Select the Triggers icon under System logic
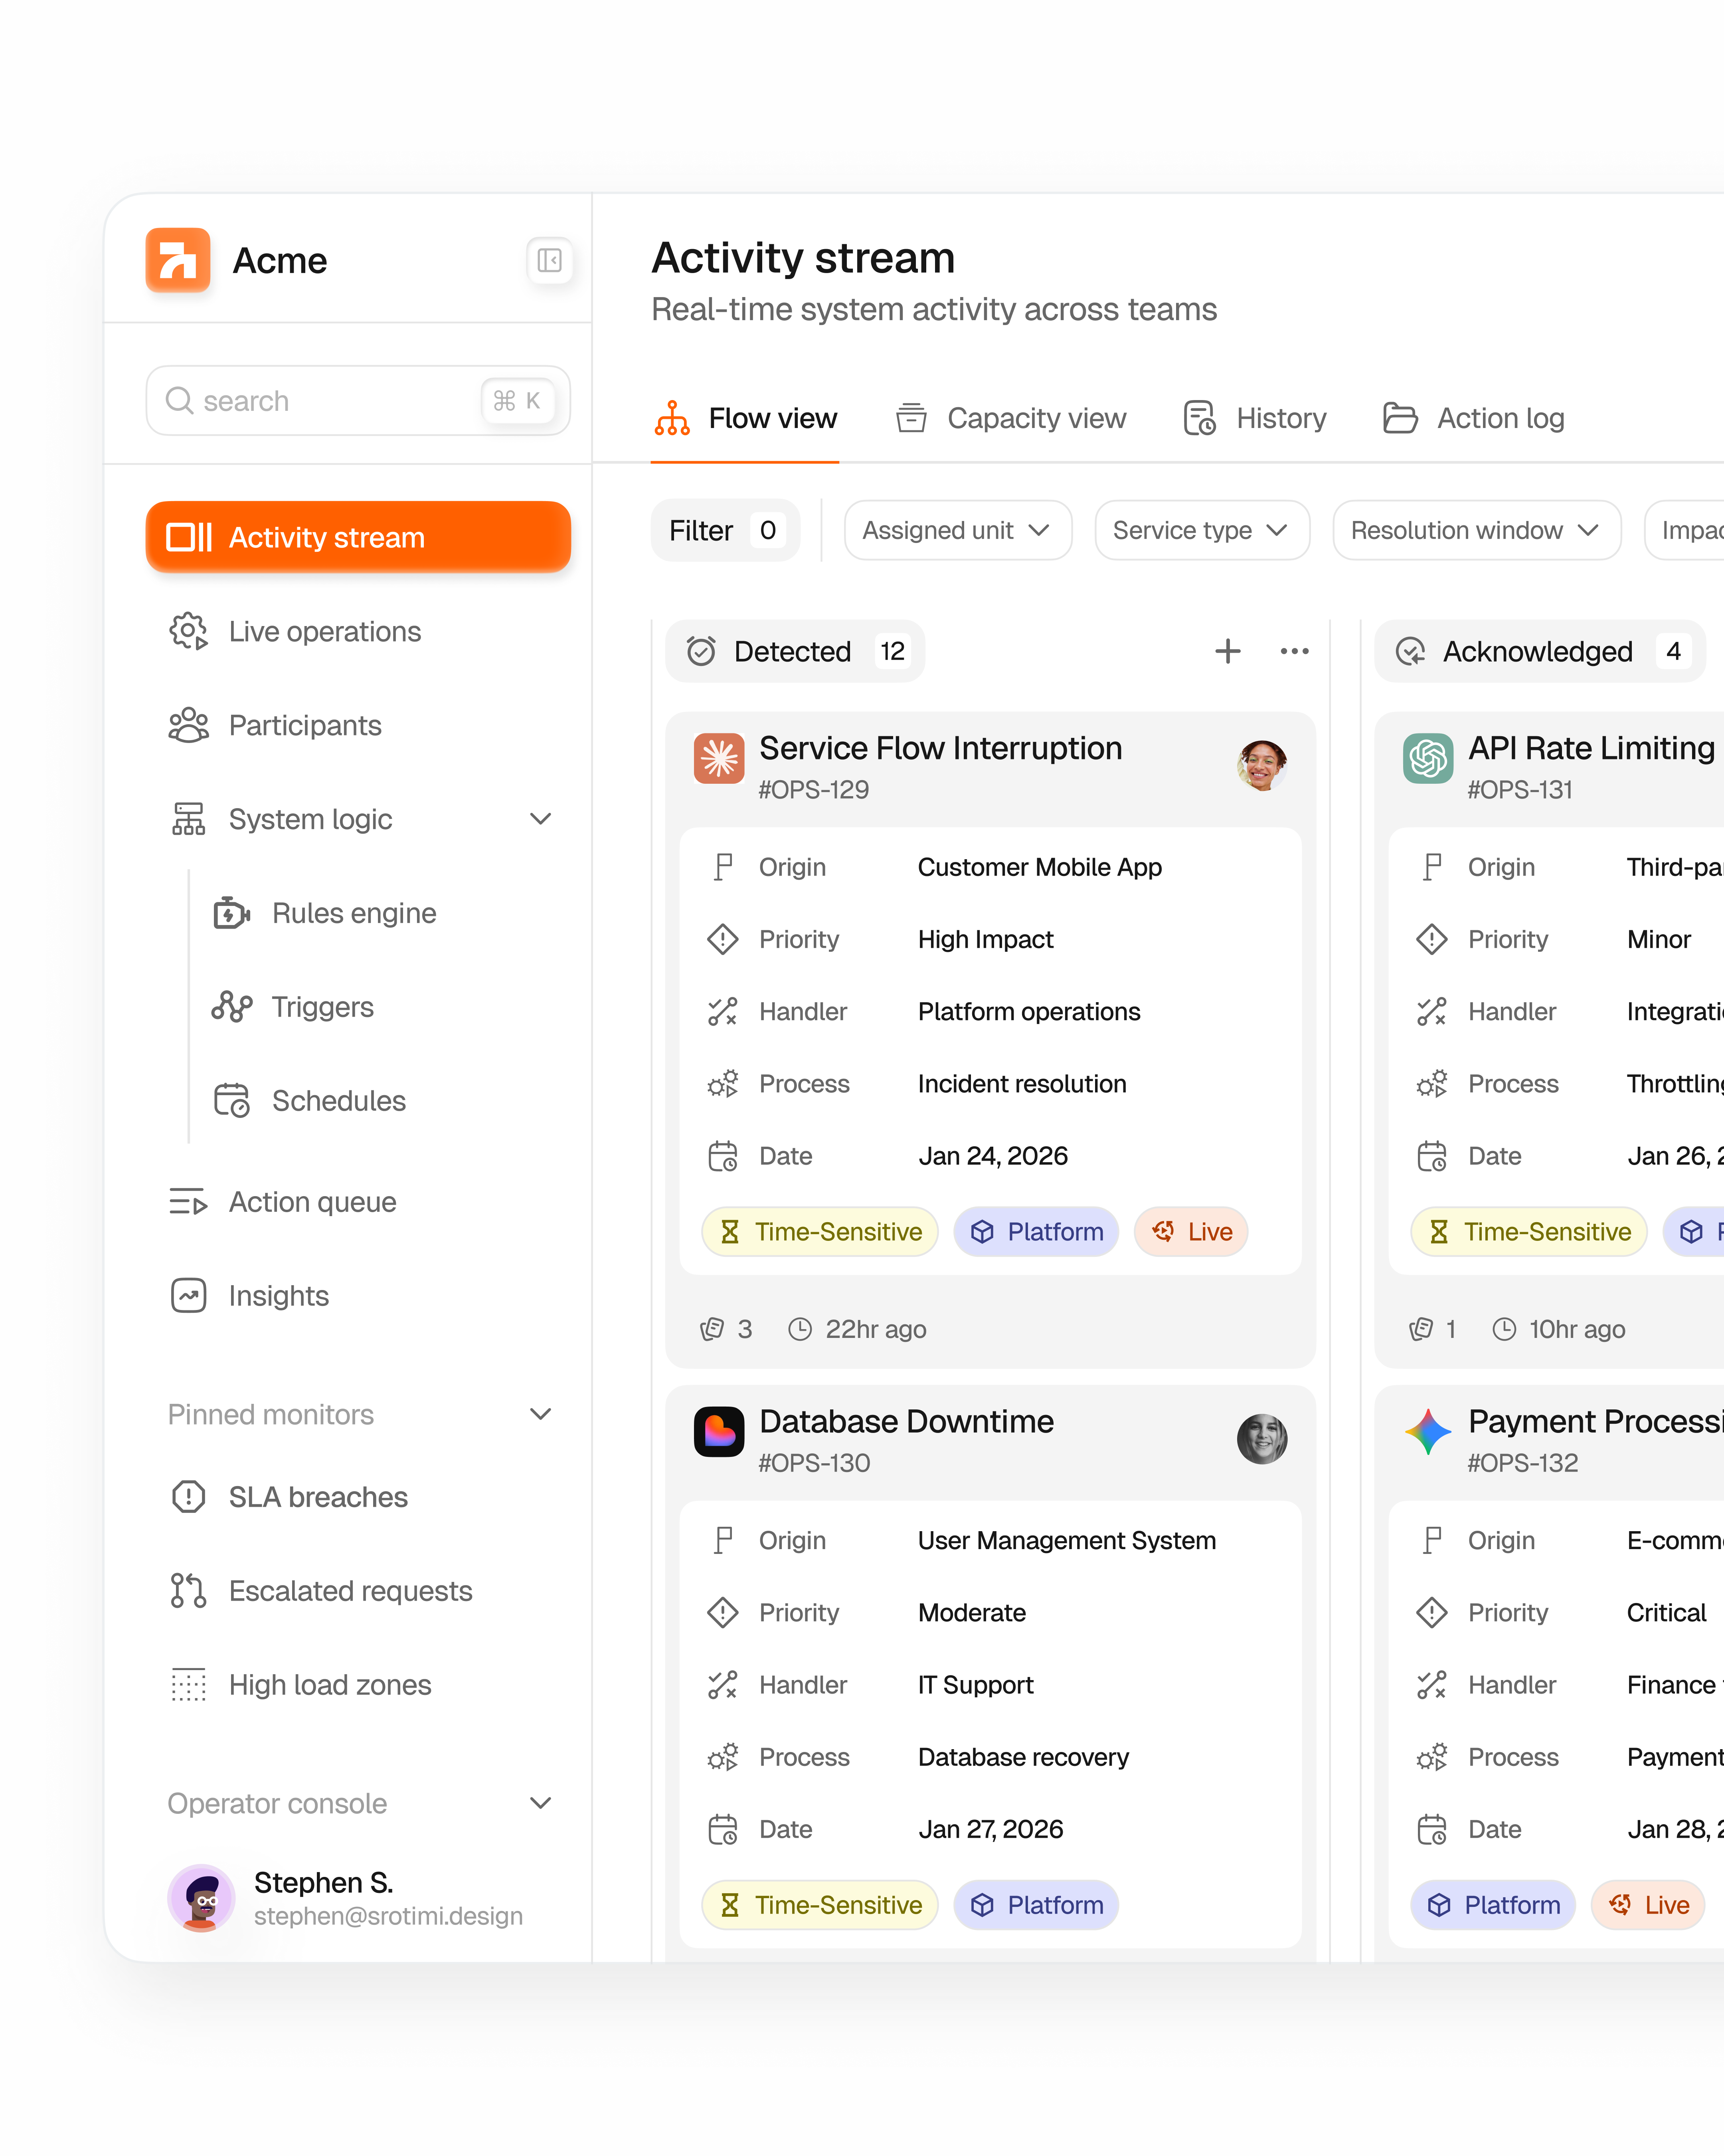 coord(232,1007)
